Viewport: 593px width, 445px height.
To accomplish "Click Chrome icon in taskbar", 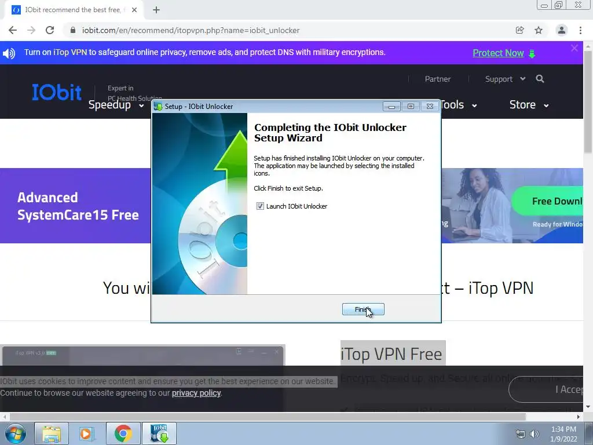I will [x=123, y=433].
